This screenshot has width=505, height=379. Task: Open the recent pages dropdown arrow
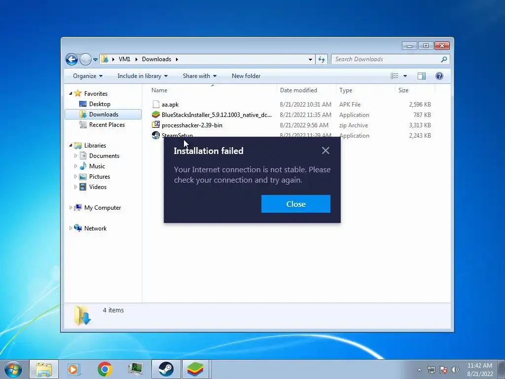[x=95, y=60]
